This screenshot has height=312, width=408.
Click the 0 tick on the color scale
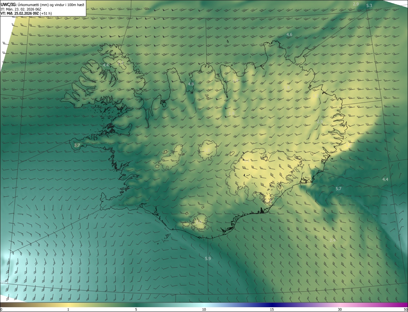click(1, 309)
